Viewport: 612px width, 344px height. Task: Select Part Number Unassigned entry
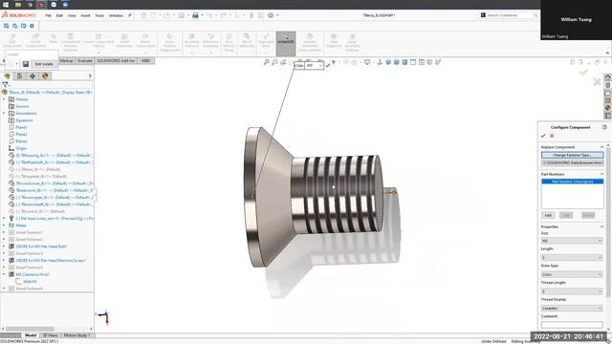[572, 182]
